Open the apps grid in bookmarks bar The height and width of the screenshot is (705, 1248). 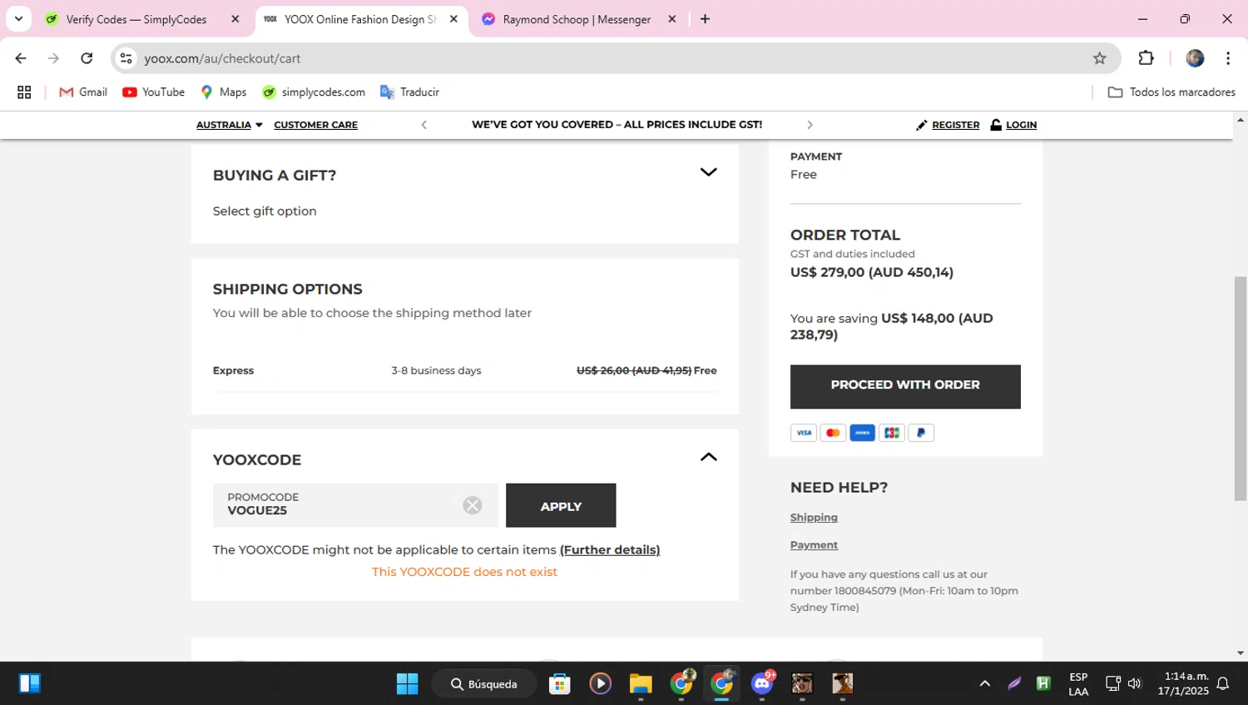click(24, 92)
